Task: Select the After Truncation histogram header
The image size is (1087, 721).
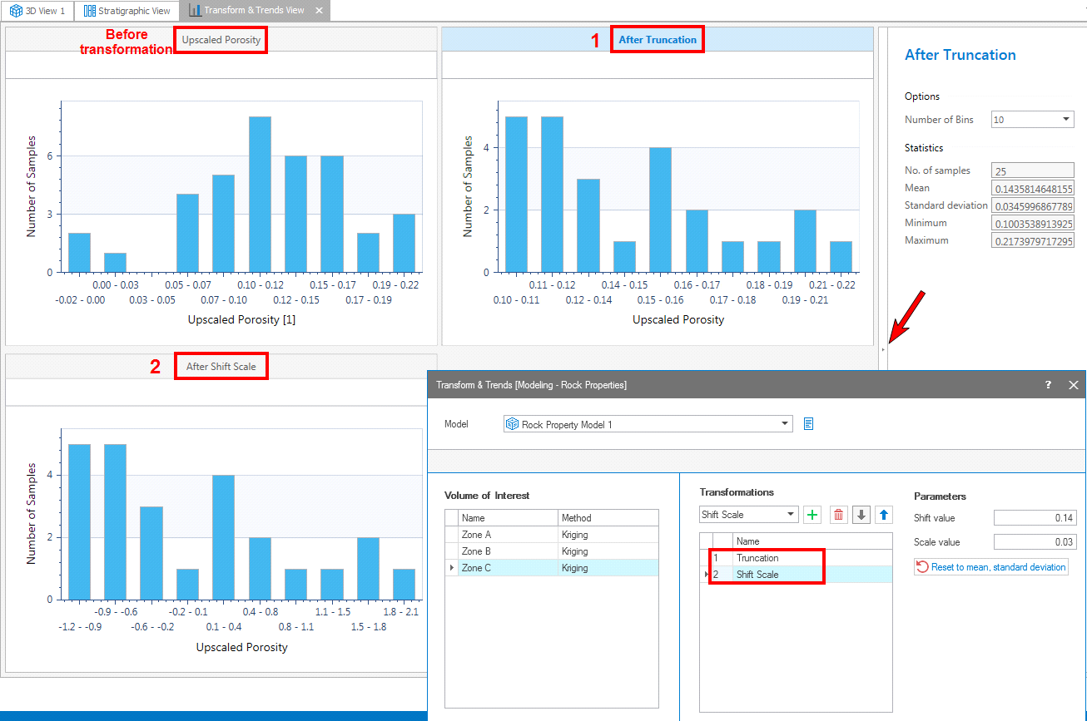Action: (658, 40)
